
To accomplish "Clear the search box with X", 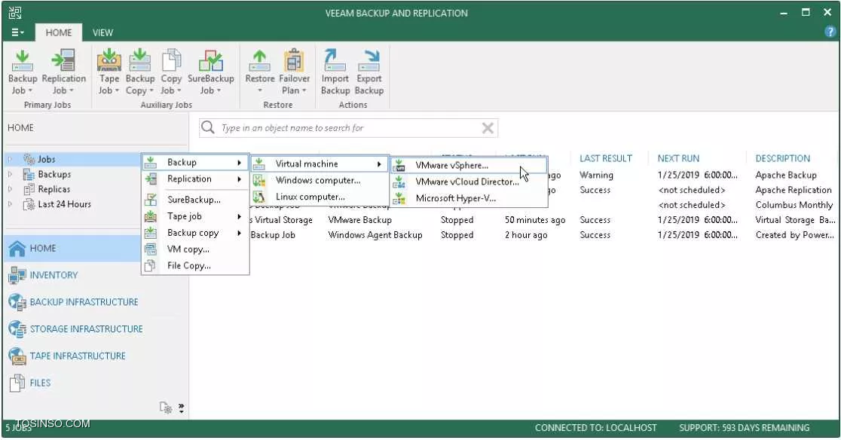I will click(x=488, y=128).
